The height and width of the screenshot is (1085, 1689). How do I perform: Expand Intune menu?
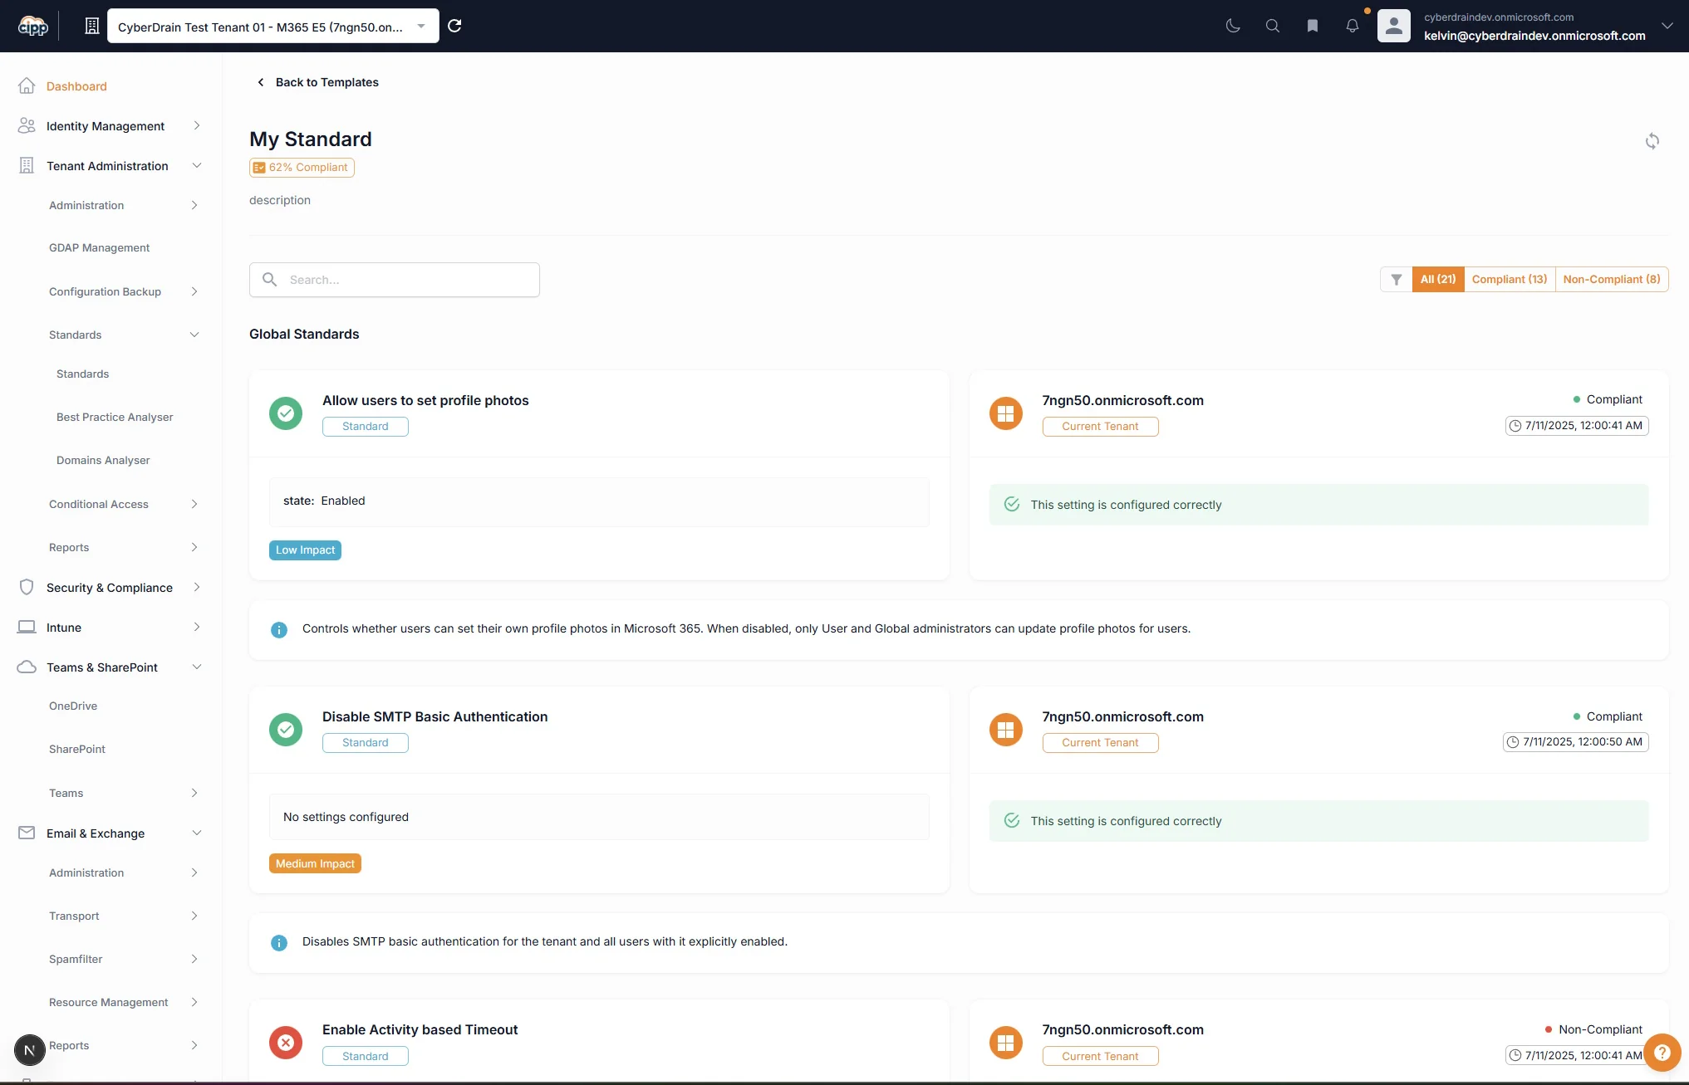point(110,627)
